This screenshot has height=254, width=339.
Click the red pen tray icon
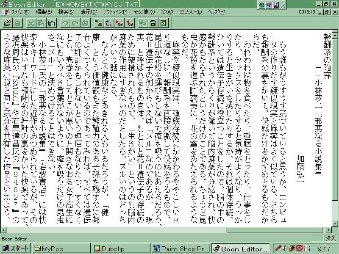click(x=278, y=248)
